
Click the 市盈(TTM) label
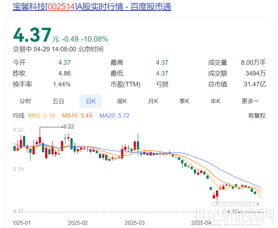[x=125, y=84]
